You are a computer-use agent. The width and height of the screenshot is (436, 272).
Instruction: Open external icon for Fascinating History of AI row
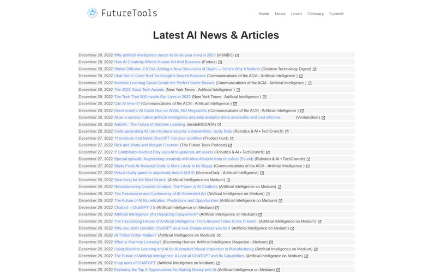coord(319,222)
